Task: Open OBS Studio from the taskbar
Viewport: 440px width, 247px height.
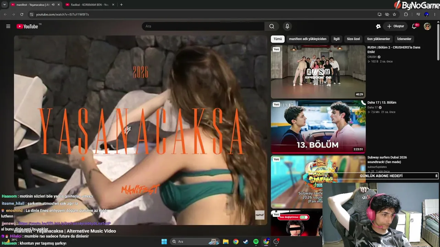Action: click(276, 242)
